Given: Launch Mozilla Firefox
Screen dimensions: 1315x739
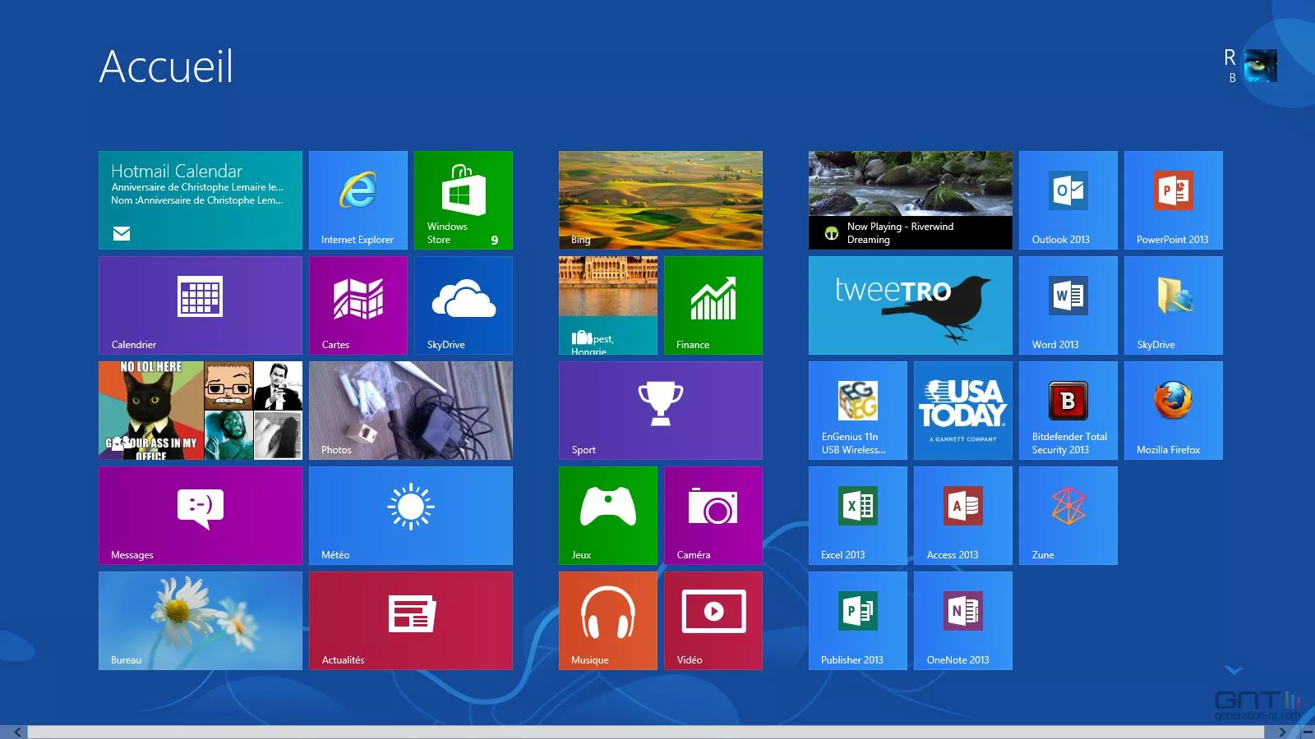Looking at the screenshot, I should pos(1173,410).
